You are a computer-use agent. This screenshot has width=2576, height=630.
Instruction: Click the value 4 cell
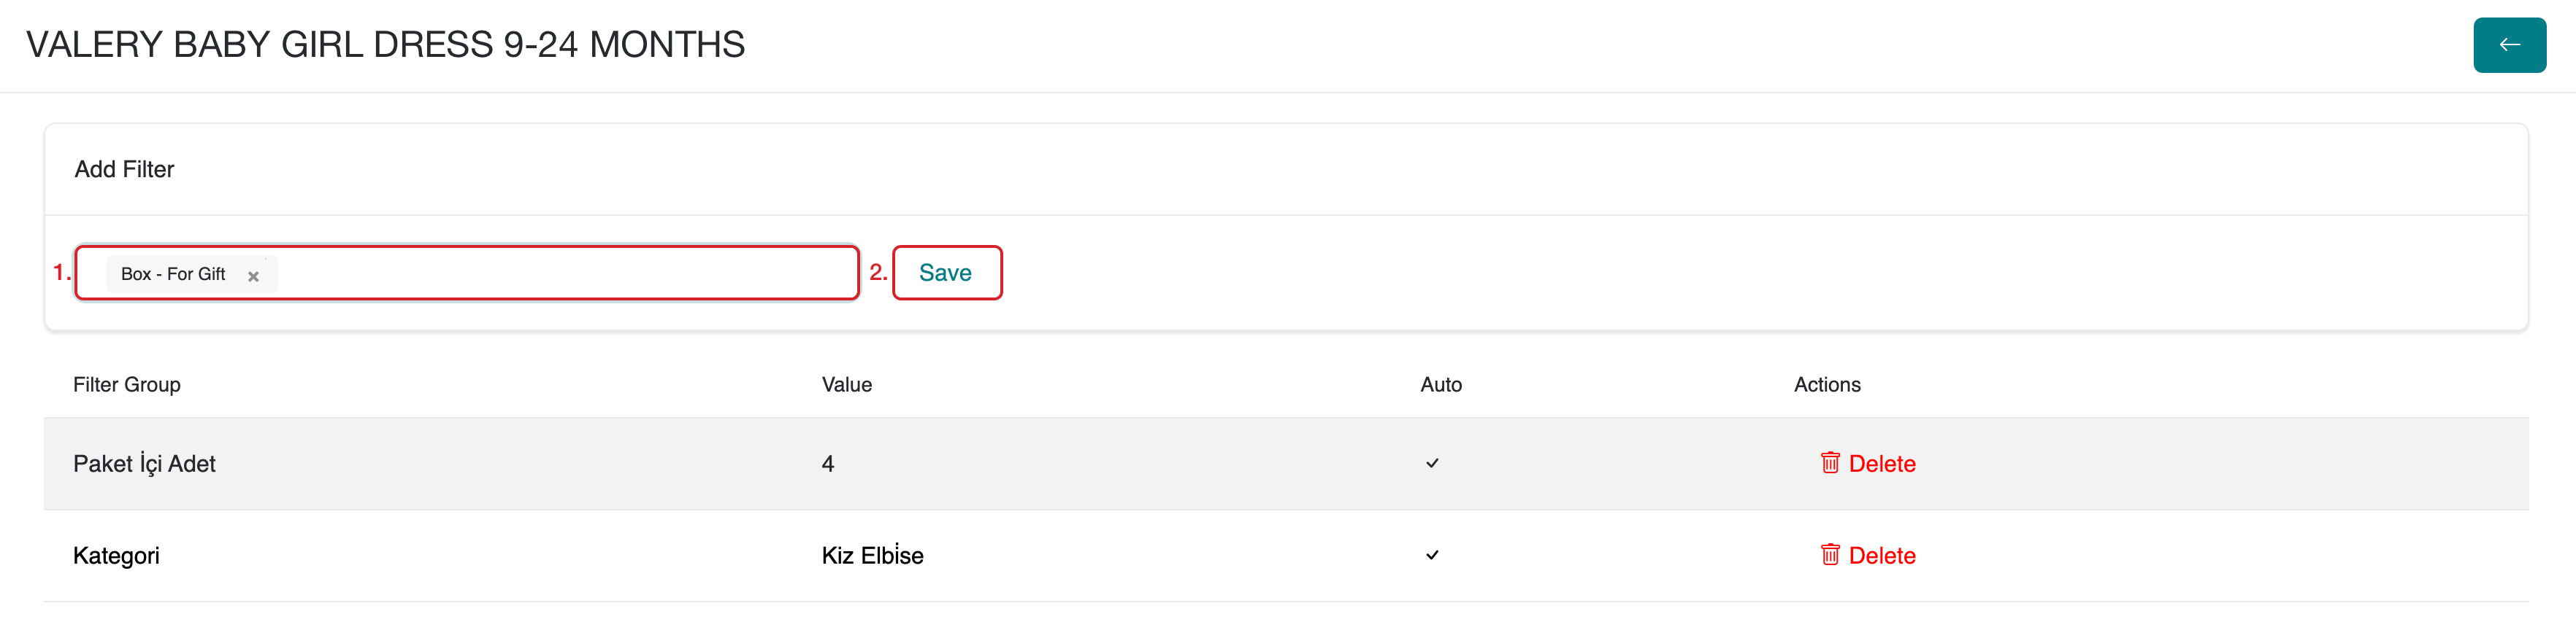pos(828,463)
